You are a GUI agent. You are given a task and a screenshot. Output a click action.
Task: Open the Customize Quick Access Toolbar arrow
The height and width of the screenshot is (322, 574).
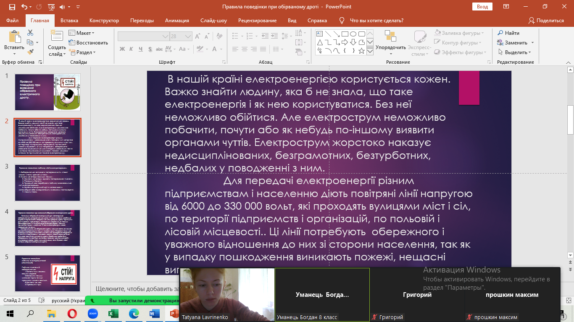click(x=79, y=7)
